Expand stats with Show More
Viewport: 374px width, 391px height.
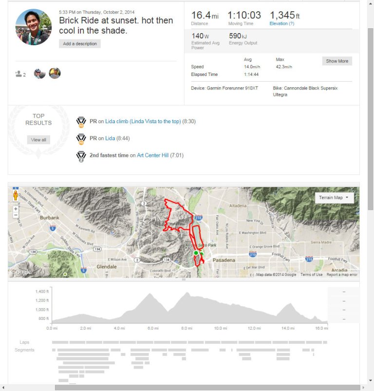337,61
